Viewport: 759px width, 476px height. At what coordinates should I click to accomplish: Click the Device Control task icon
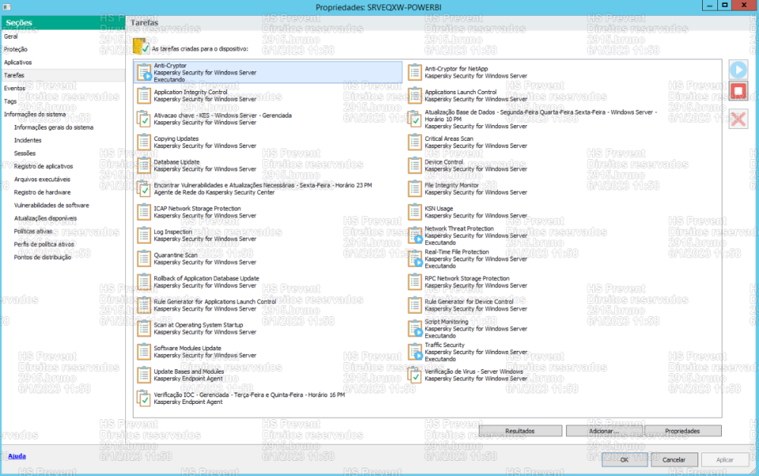coord(415,165)
